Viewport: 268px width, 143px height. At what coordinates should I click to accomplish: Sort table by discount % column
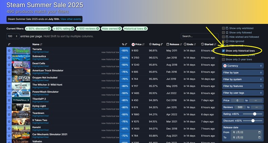click(x=124, y=44)
